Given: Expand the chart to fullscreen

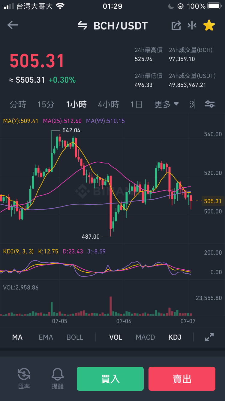Looking at the screenshot, I should [209, 337].
